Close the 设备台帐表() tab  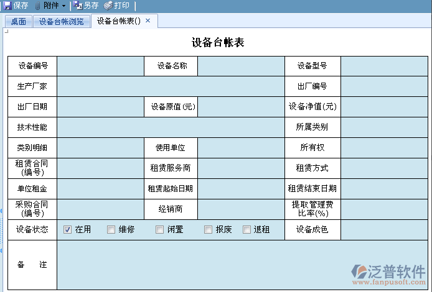(x=148, y=21)
